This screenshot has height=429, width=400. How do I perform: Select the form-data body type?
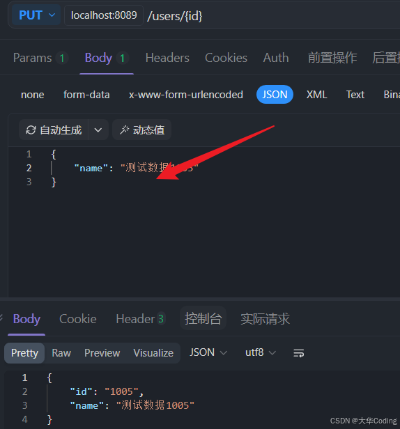[x=86, y=95]
